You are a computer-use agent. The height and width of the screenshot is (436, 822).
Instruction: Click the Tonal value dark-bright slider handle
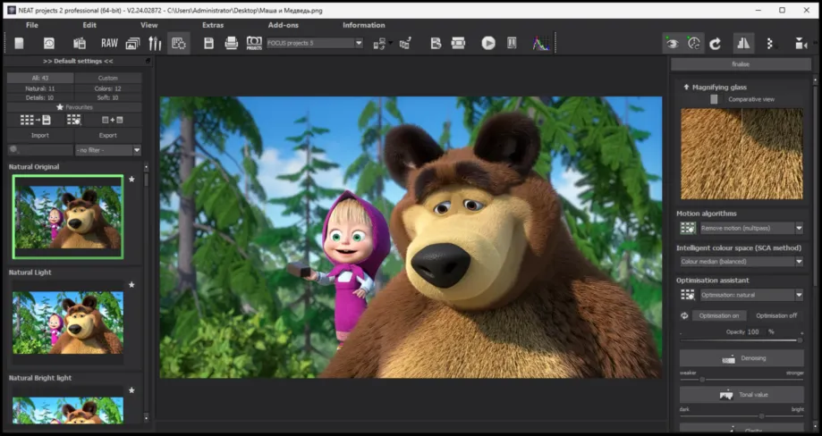tap(761, 416)
